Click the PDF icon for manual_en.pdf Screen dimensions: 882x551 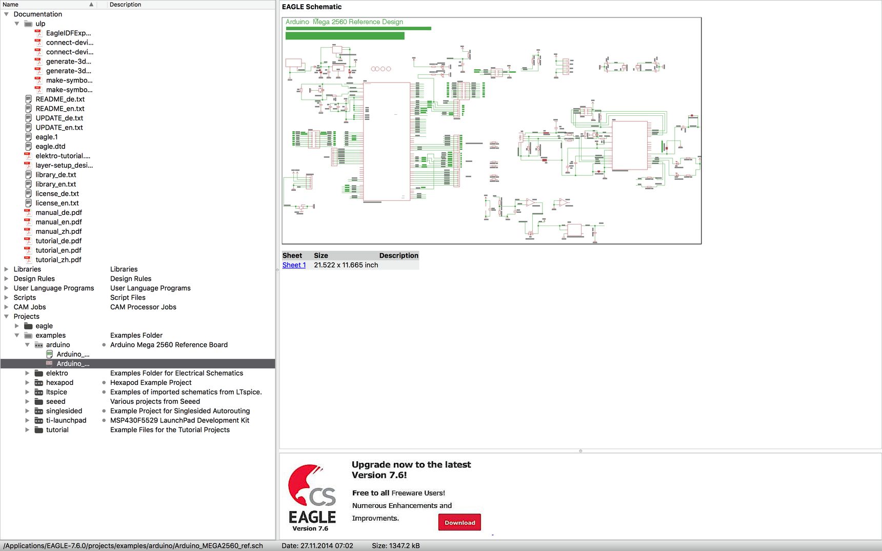pos(28,222)
